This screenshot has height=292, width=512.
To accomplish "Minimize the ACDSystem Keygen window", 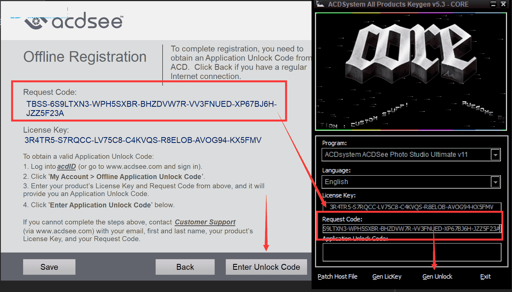I will (493, 4).
